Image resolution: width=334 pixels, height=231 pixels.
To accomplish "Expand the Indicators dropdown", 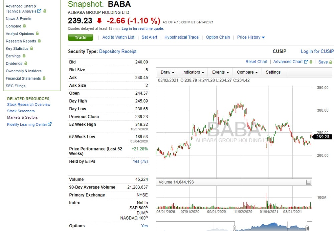I will 193,72.
